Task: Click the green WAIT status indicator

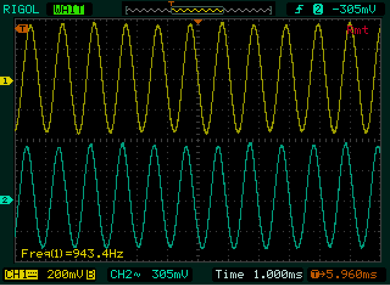Action: pyautogui.click(x=69, y=10)
